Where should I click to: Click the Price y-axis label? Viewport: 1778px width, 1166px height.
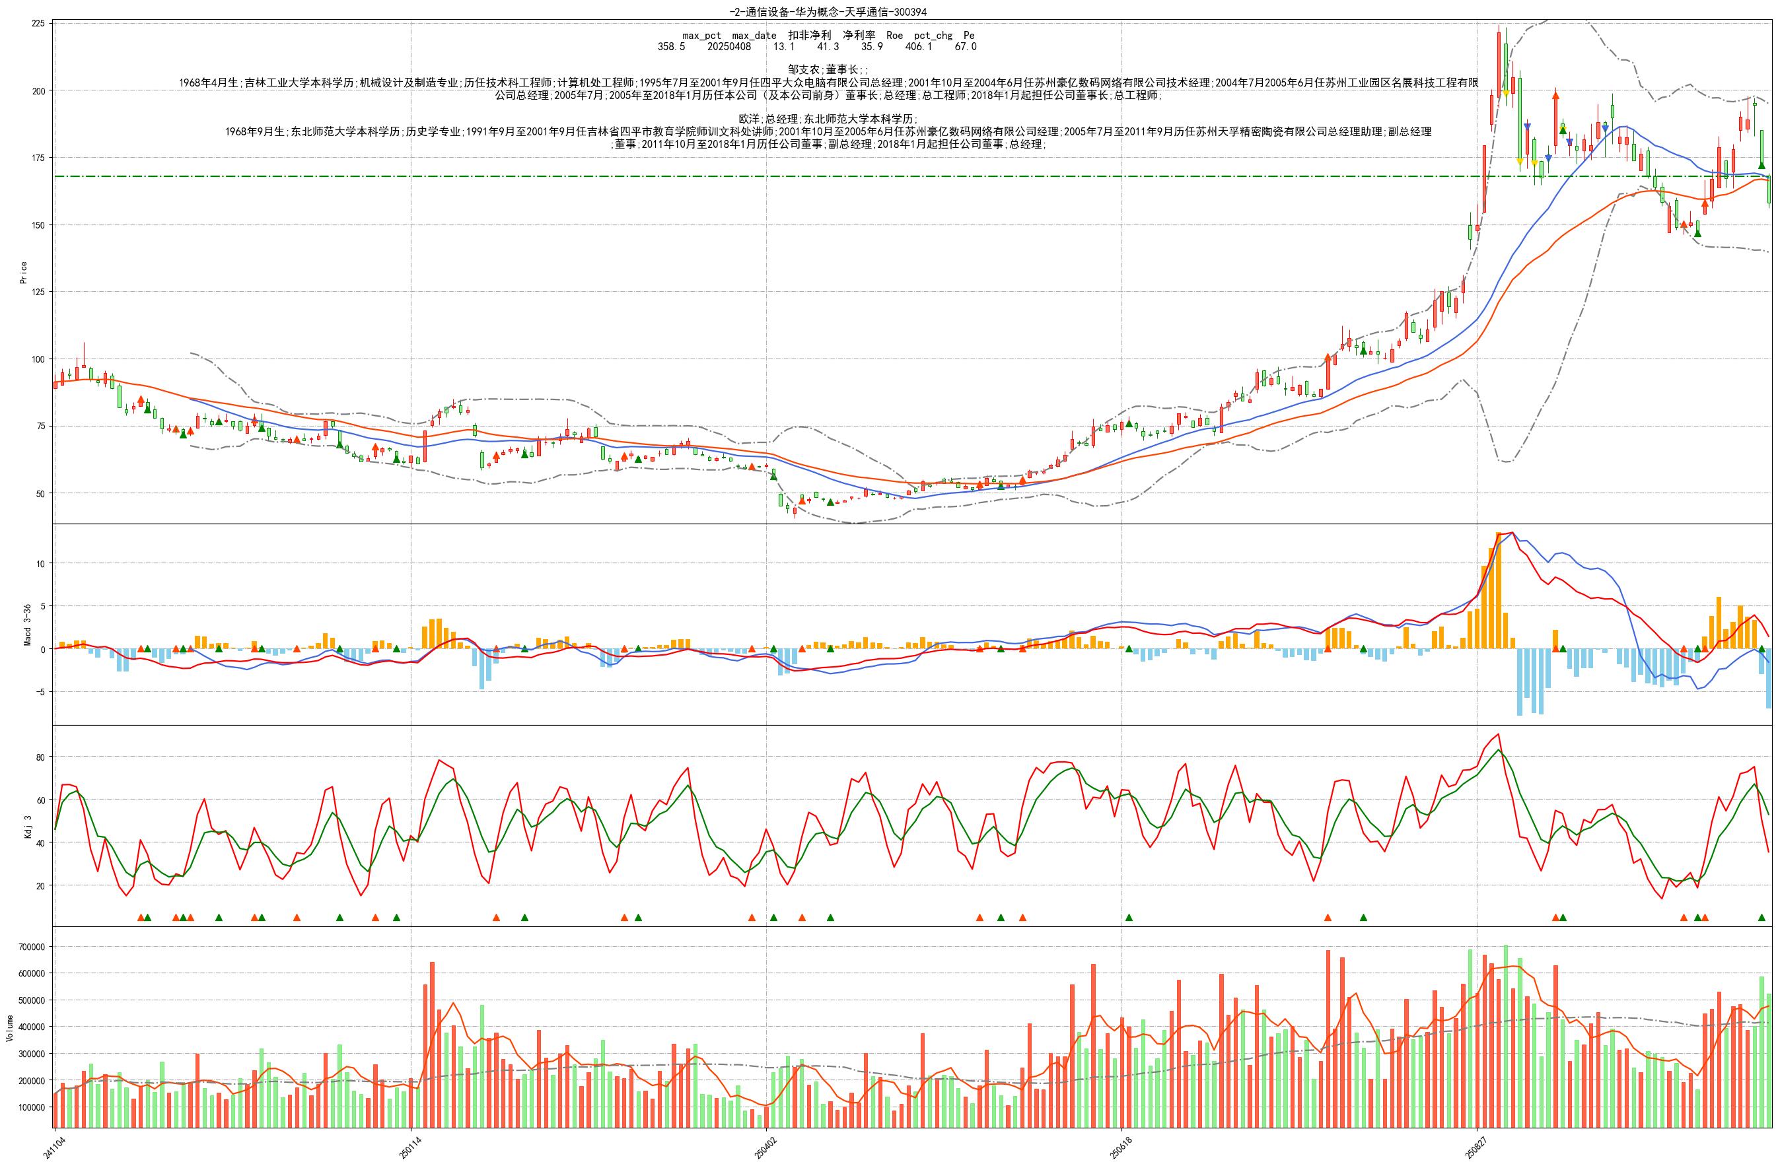(23, 272)
